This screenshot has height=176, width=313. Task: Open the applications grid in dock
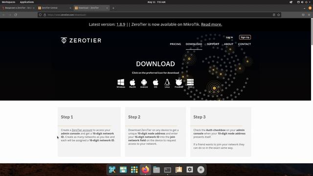point(134,170)
